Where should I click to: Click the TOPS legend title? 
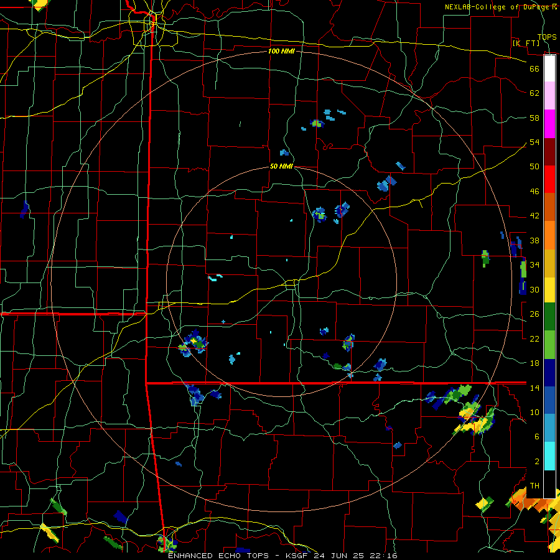coord(547,37)
